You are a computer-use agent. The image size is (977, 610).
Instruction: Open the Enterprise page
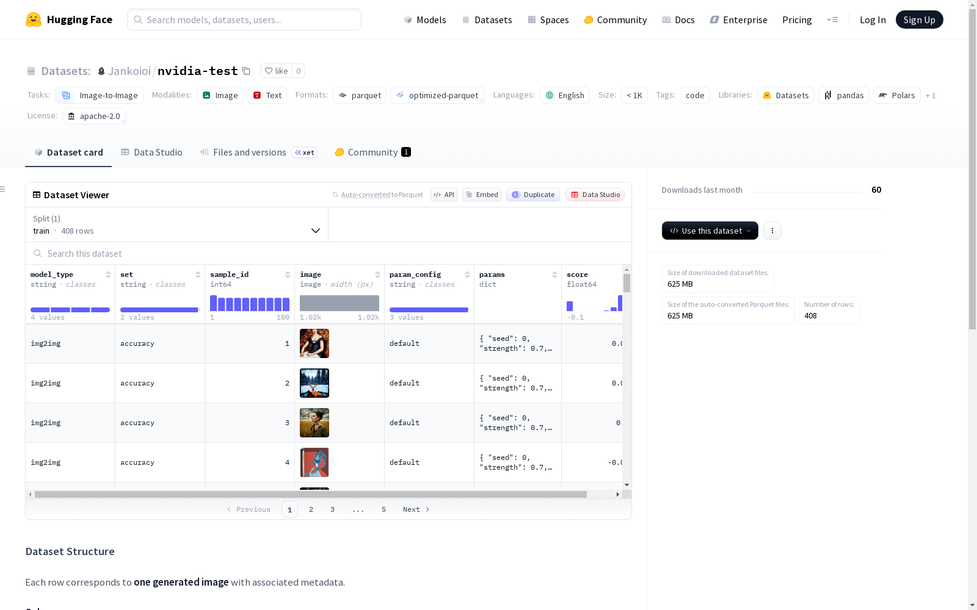coord(738,20)
